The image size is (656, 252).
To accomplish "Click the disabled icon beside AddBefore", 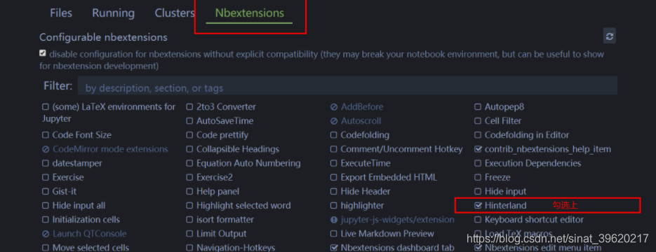I will coord(334,107).
